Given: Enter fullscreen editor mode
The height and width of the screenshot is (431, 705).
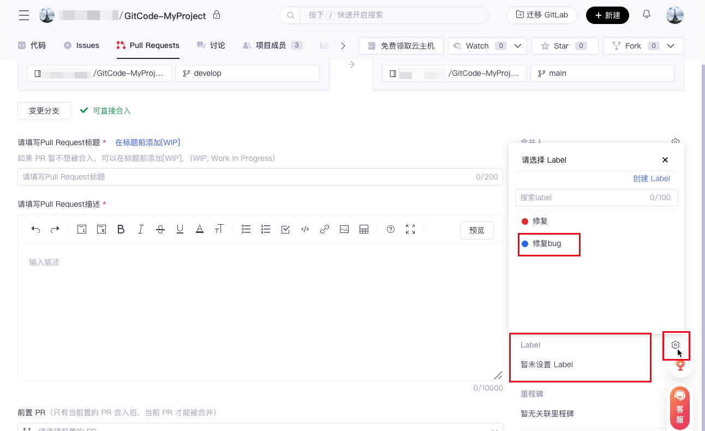Looking at the screenshot, I should [410, 230].
